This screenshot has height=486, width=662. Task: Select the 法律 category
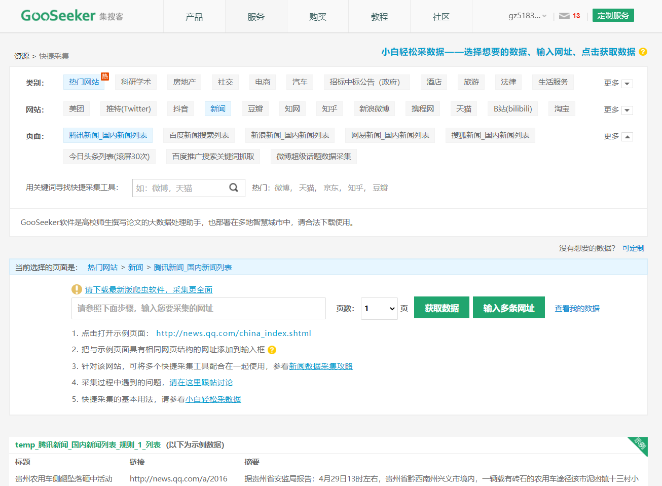508,82
